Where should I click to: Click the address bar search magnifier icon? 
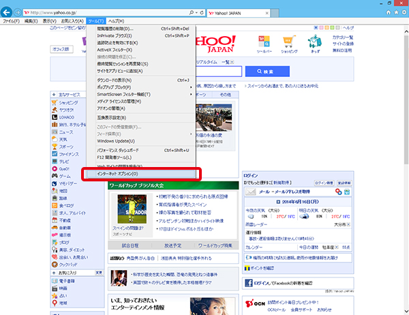tap(192, 12)
